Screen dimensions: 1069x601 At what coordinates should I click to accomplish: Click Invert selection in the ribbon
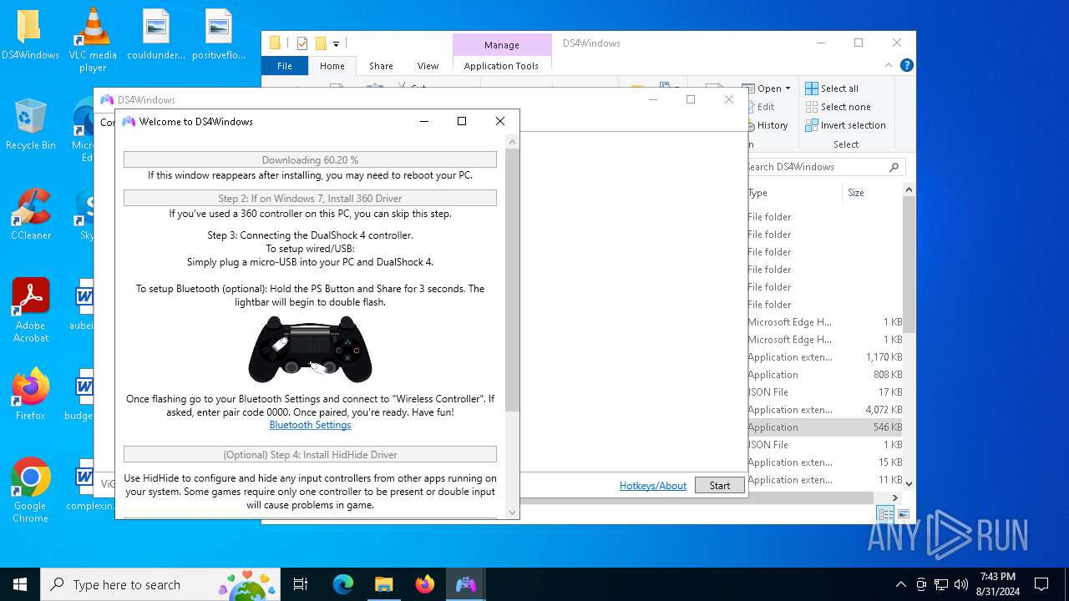point(845,125)
